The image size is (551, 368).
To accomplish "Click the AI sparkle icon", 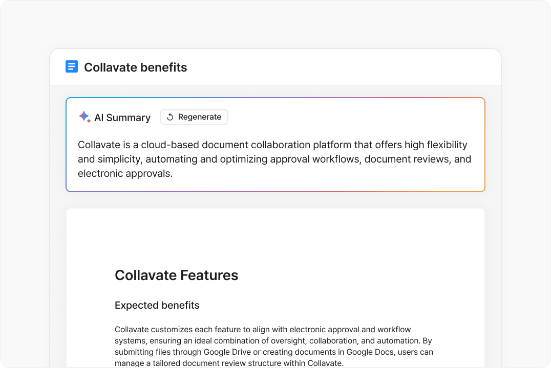I will 84,117.
